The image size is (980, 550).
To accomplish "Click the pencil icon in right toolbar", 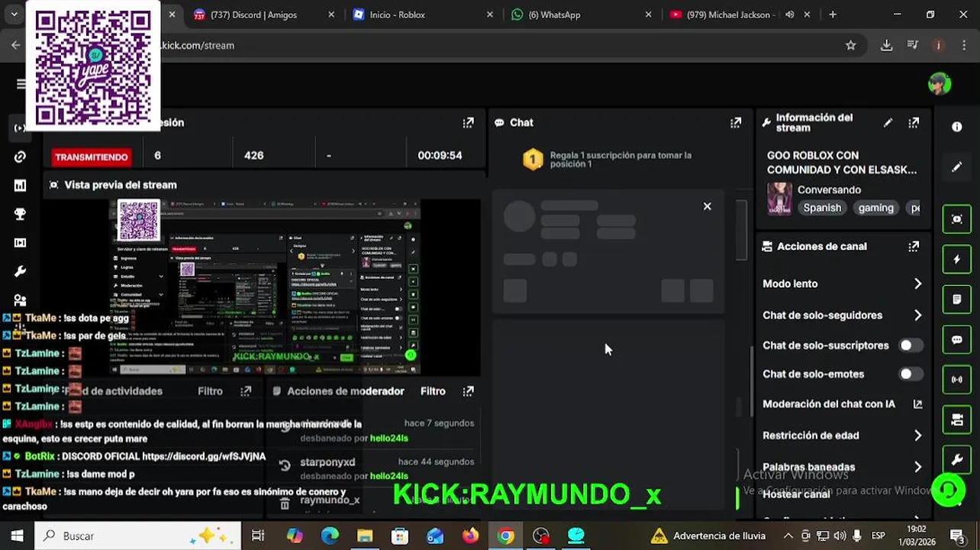I will [957, 167].
